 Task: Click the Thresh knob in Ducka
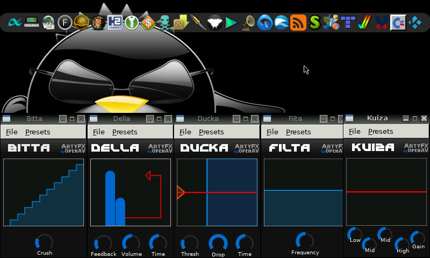190,243
